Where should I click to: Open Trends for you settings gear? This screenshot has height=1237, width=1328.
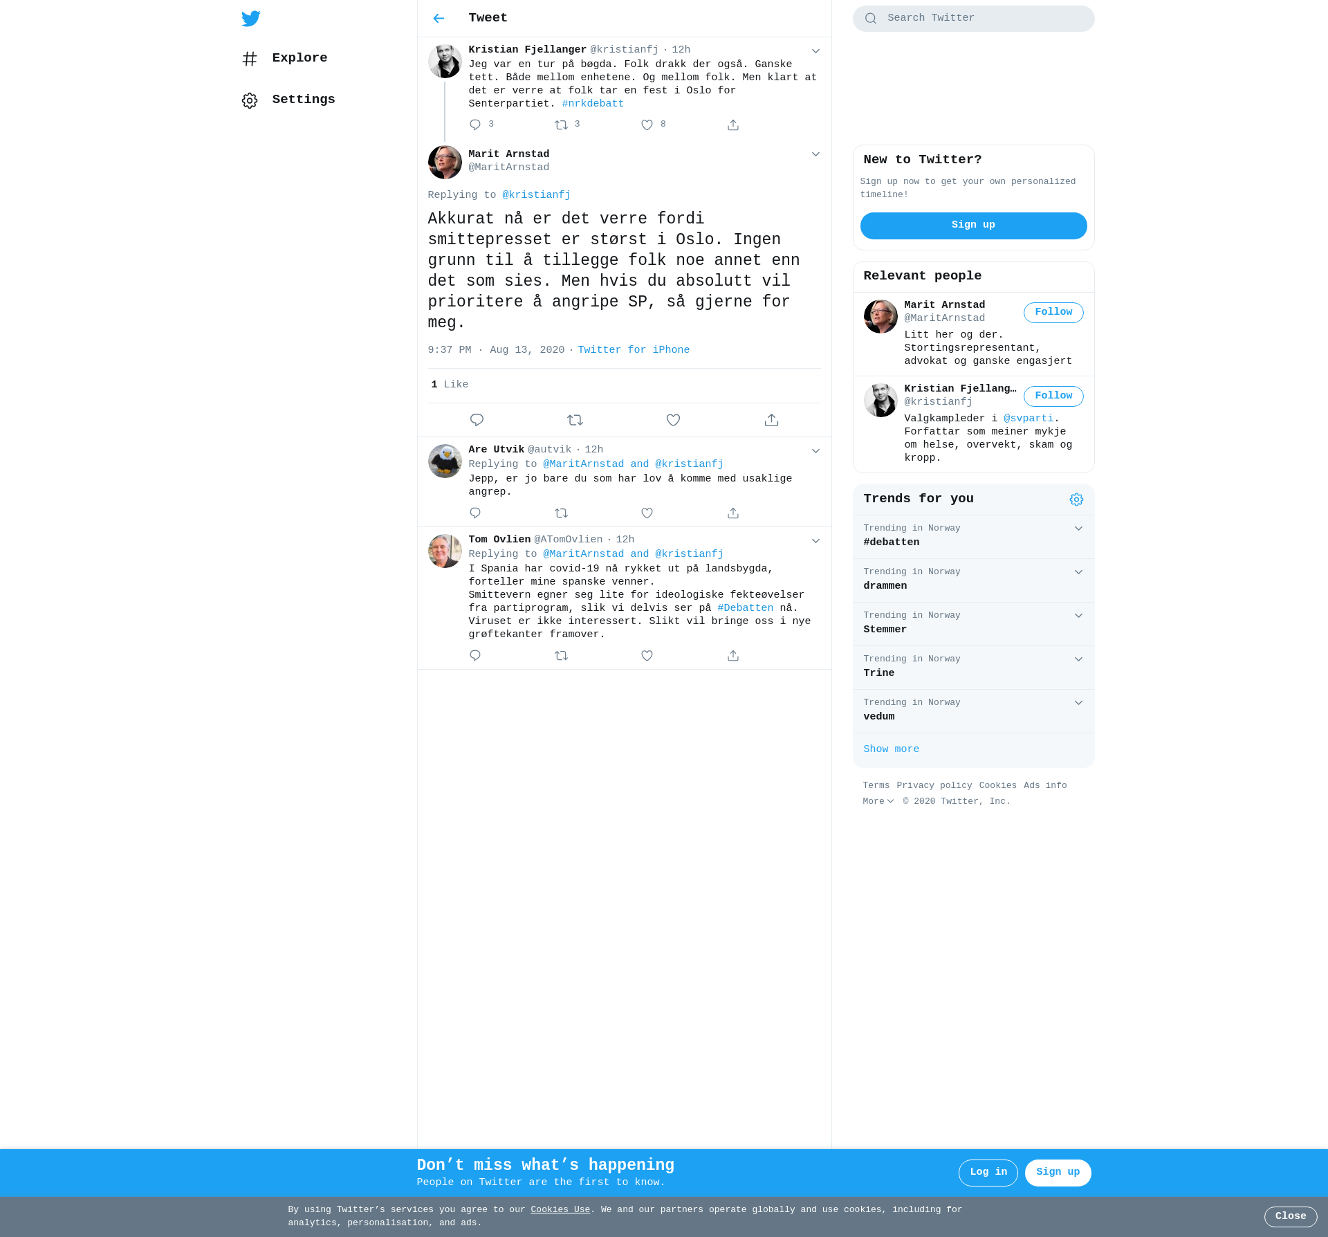tap(1076, 500)
